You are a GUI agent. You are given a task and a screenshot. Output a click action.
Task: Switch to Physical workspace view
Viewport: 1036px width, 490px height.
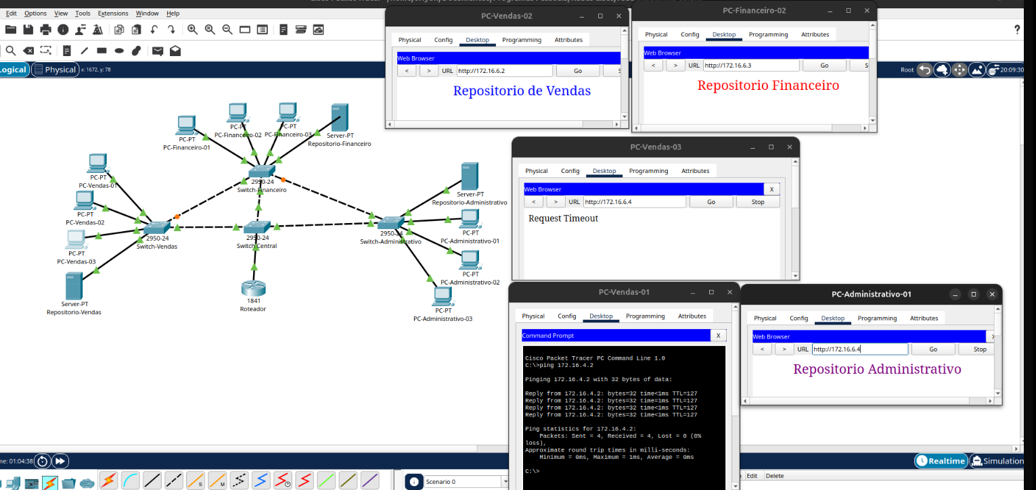(x=55, y=70)
